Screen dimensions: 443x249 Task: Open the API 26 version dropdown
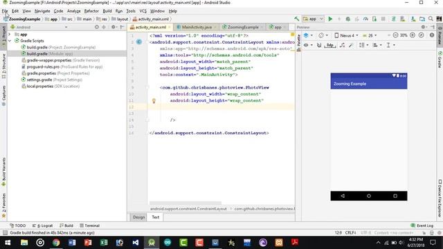pyautogui.click(x=370, y=35)
